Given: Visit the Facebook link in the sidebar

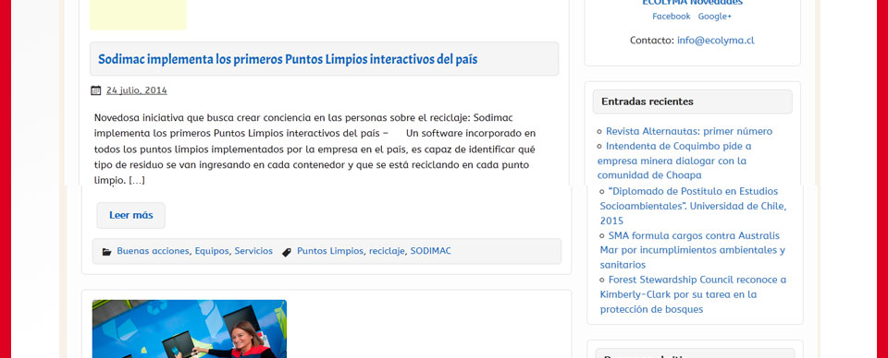Looking at the screenshot, I should (672, 17).
